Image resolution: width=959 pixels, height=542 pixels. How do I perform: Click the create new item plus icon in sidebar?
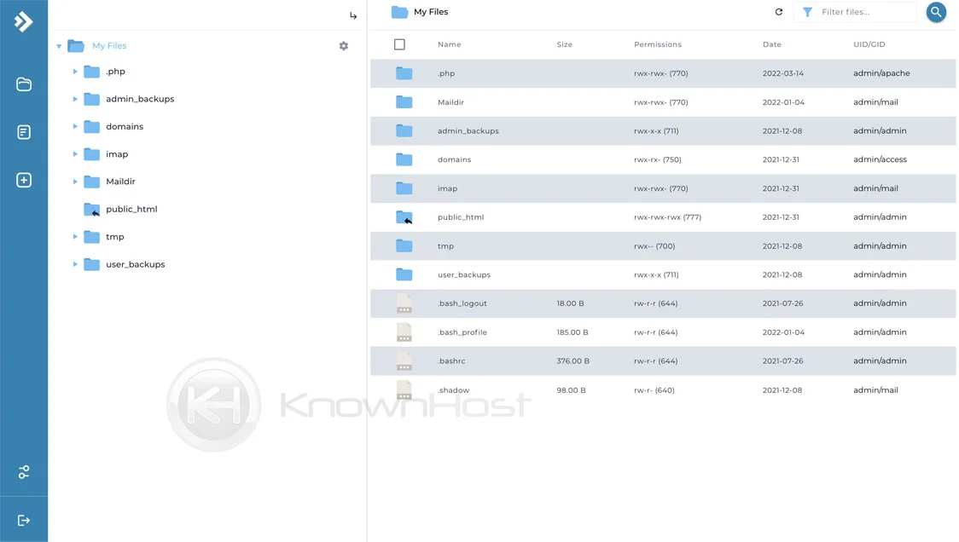point(23,179)
